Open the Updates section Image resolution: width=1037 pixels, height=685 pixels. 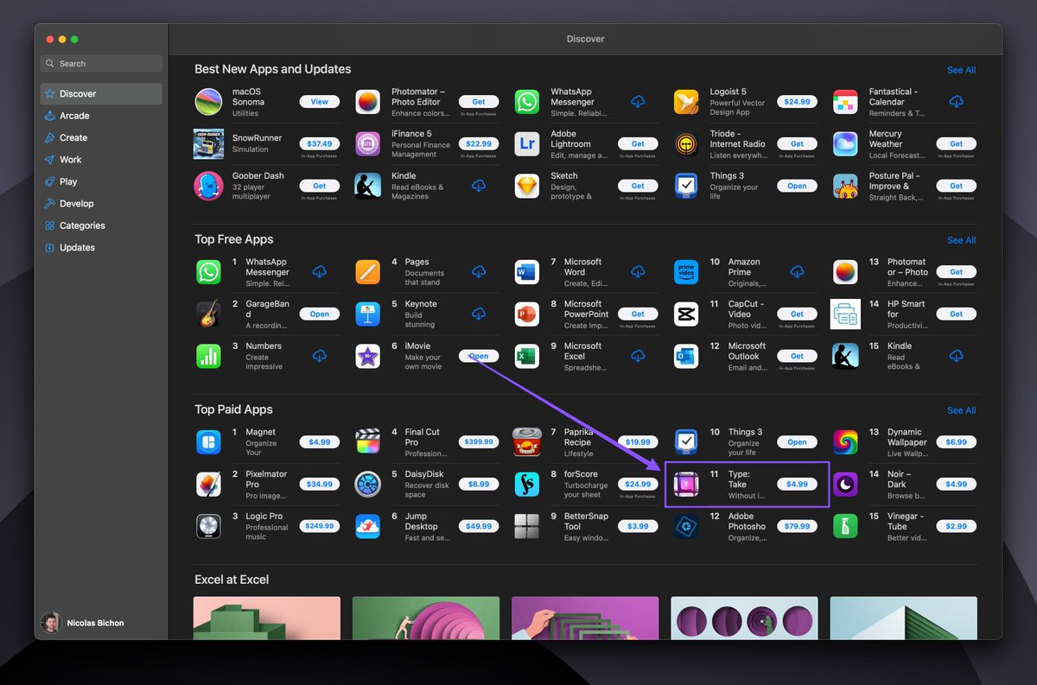tap(101, 247)
